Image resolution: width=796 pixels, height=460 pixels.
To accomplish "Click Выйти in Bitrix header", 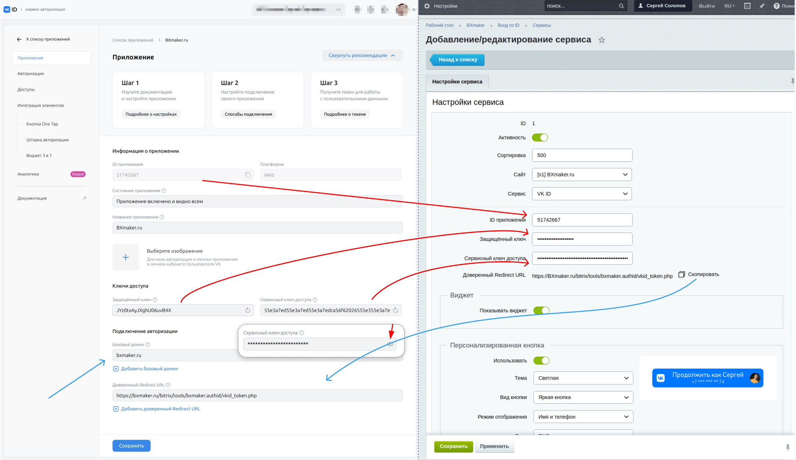I will tap(707, 6).
